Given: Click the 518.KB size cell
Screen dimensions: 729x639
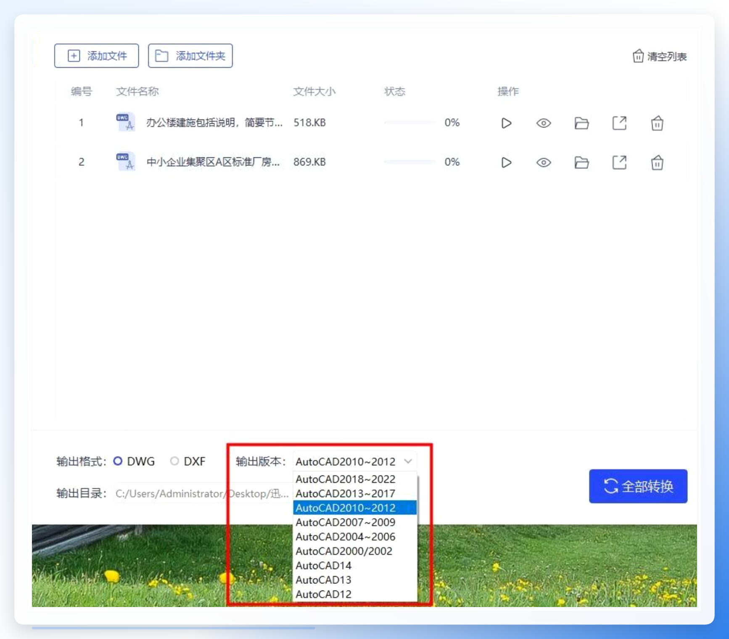Looking at the screenshot, I should (x=309, y=122).
